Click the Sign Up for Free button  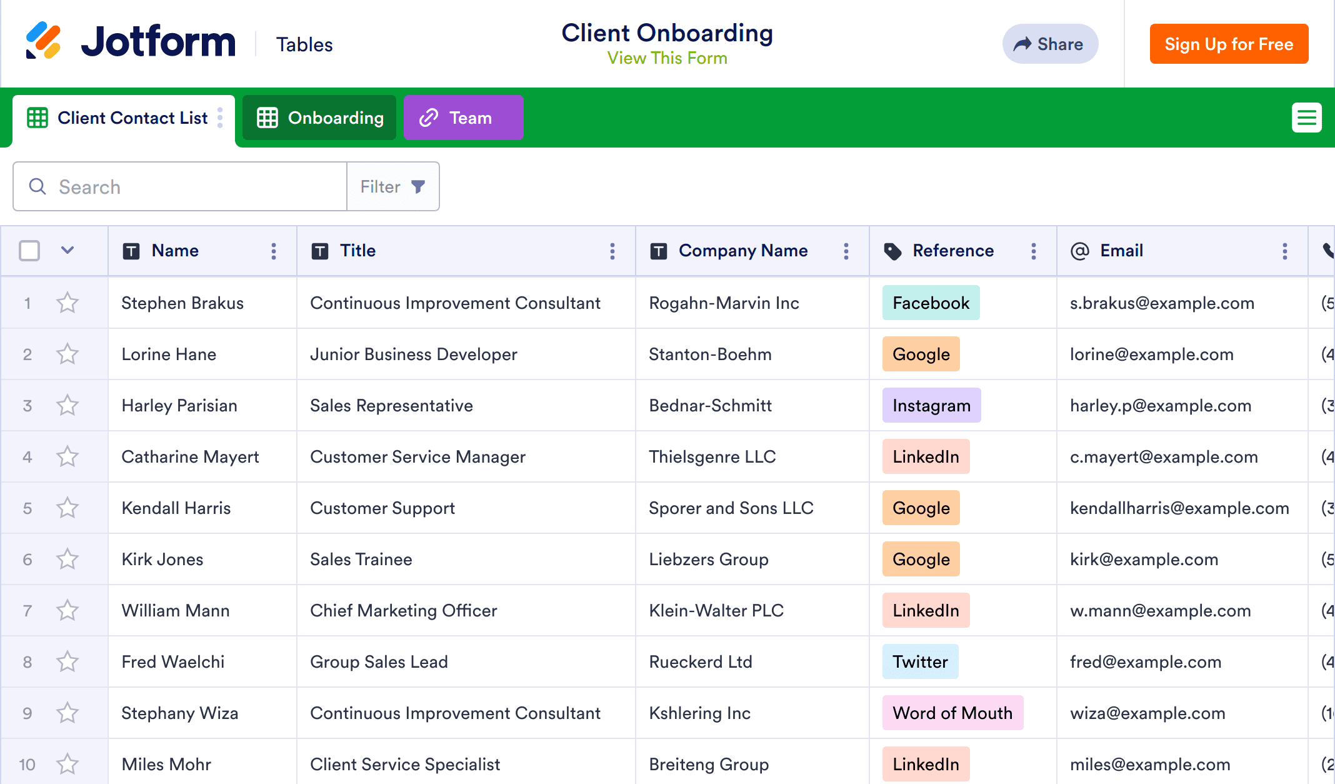point(1228,44)
